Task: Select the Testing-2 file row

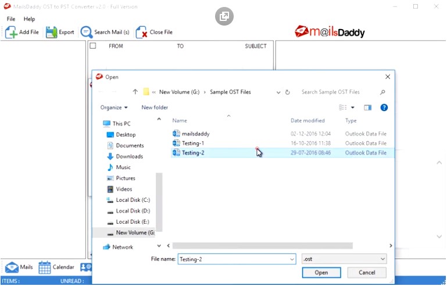Action: pyautogui.click(x=282, y=153)
